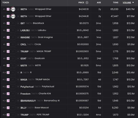Sort the table by VOLUME header
Viewport: 138px width, 118px height.
[127, 3]
